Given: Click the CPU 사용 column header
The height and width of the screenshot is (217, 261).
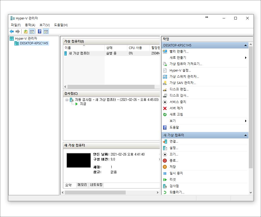Looking at the screenshot, I should coord(138,48).
